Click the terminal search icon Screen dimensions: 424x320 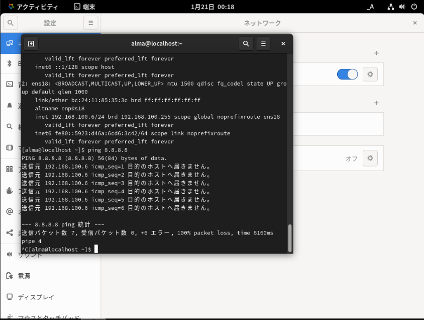tap(246, 44)
